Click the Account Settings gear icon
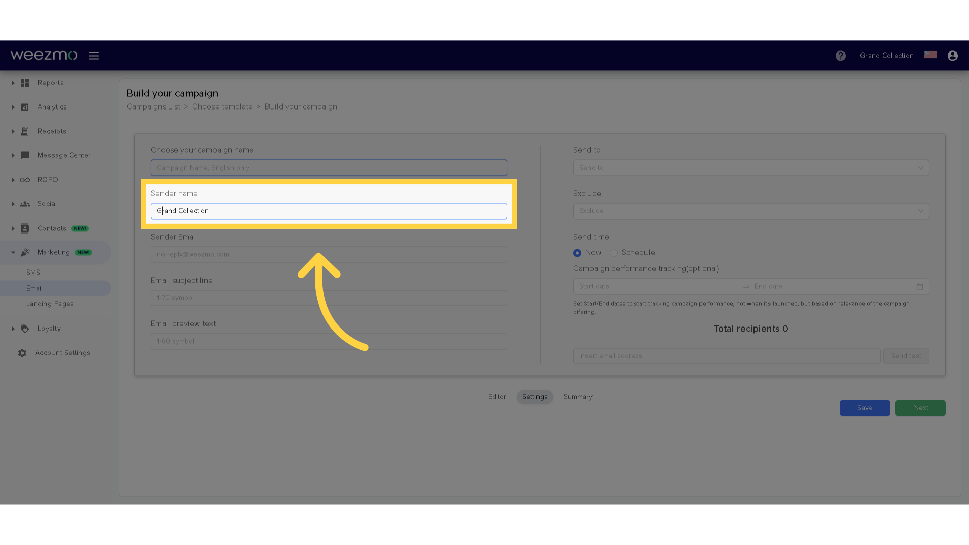 point(22,353)
